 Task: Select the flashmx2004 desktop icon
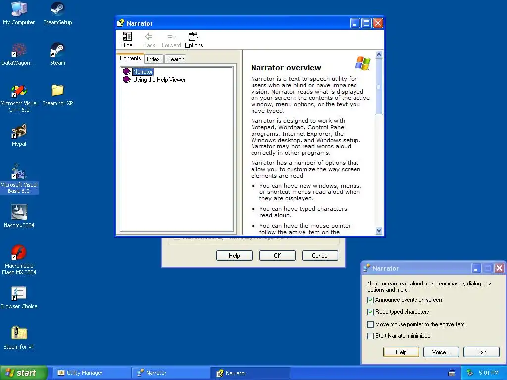(x=19, y=216)
